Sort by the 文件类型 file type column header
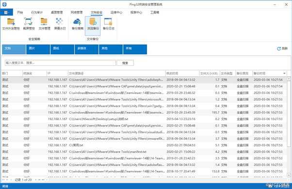Viewport: 292px width, 189px height. point(228,73)
